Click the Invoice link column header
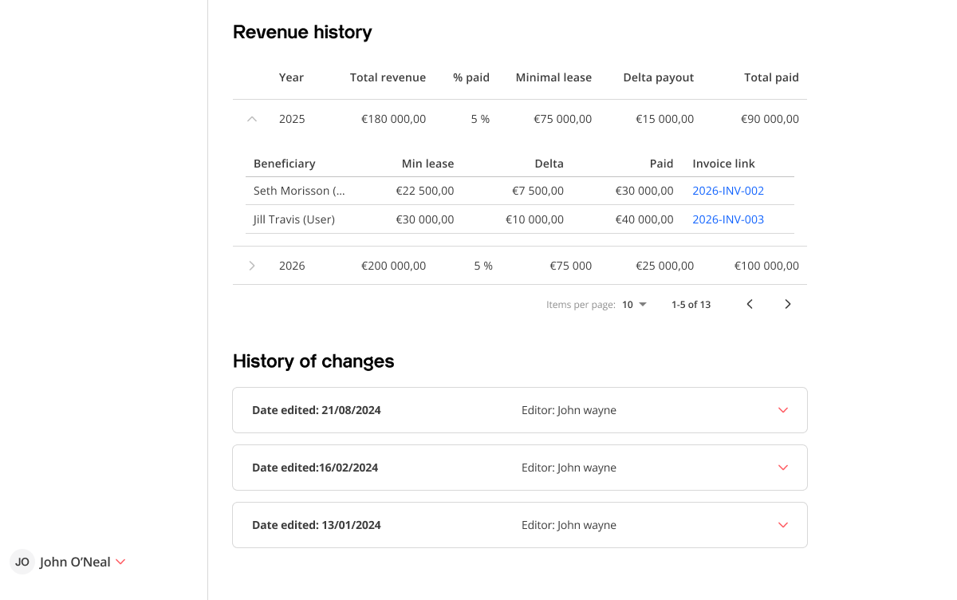 723,164
